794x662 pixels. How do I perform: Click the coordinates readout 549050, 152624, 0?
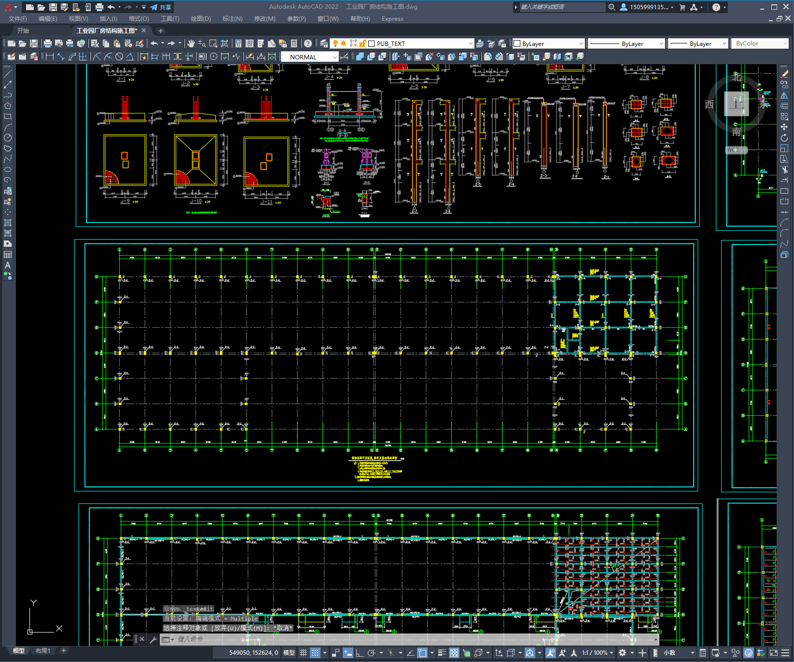point(253,653)
